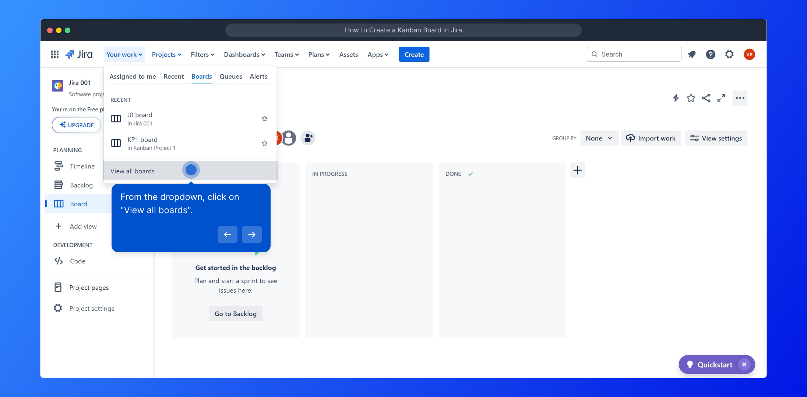
Task: Open the help question mark icon
Action: pyautogui.click(x=711, y=54)
